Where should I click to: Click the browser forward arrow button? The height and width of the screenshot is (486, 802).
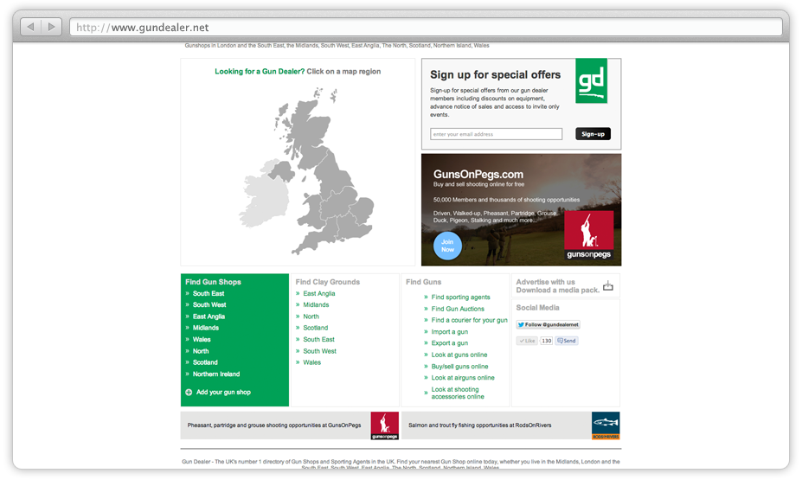pyautogui.click(x=51, y=27)
